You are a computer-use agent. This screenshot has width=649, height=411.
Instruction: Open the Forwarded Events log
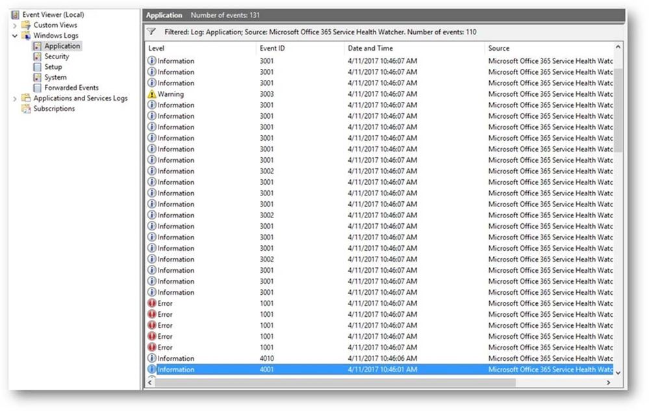pos(71,88)
